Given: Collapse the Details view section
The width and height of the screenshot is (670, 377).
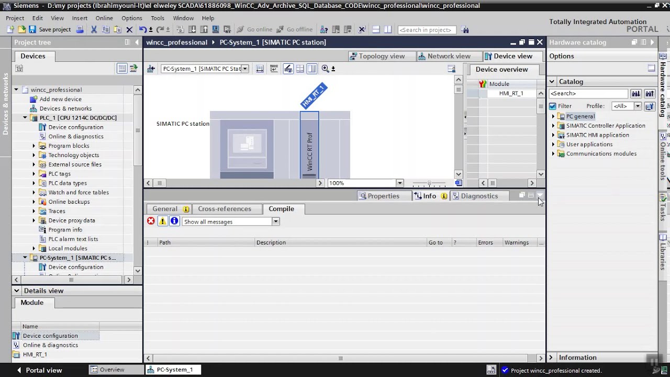Looking at the screenshot, I should pos(17,291).
